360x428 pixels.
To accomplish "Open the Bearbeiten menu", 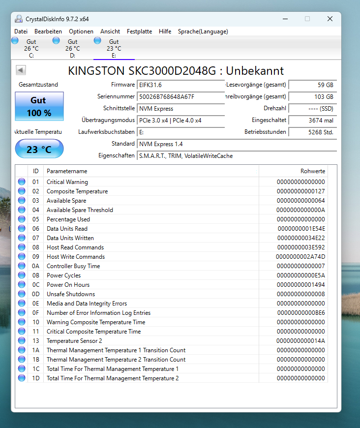I will tap(48, 31).
